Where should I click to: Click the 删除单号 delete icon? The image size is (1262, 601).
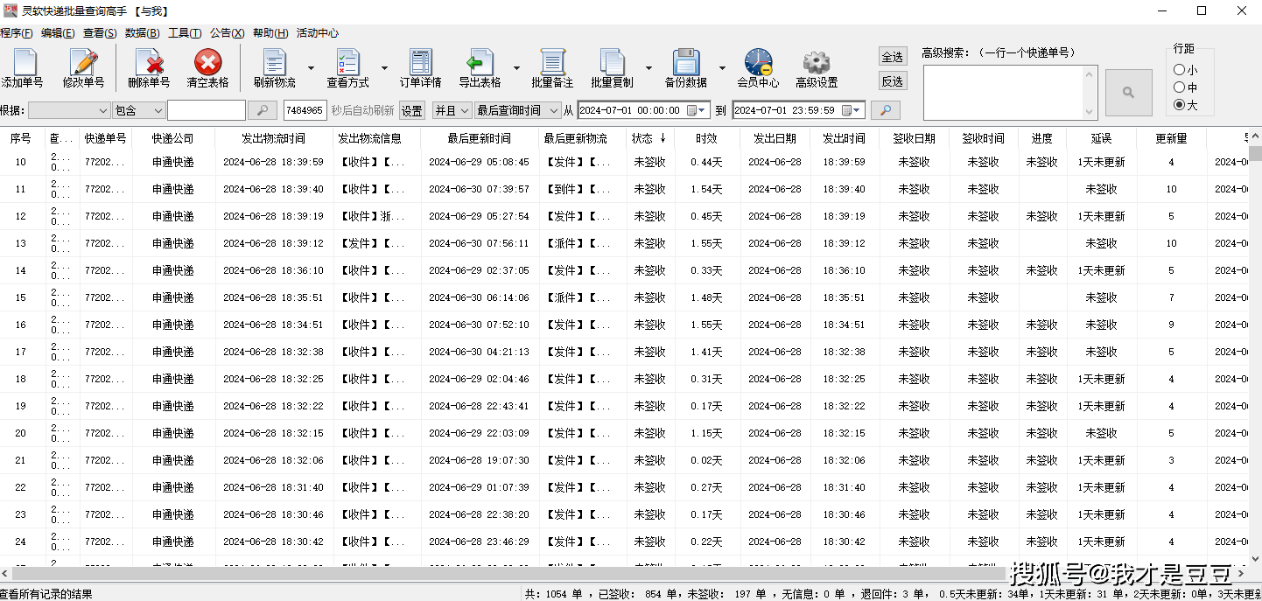tap(149, 62)
